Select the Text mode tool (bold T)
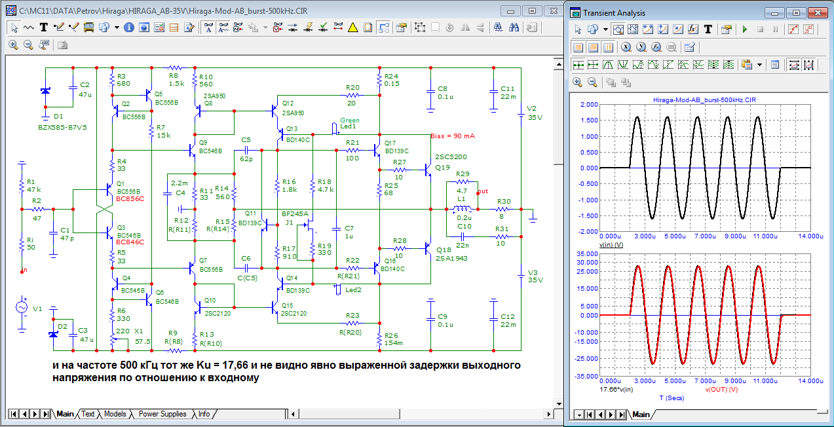The height and width of the screenshot is (427, 834). pos(44,28)
